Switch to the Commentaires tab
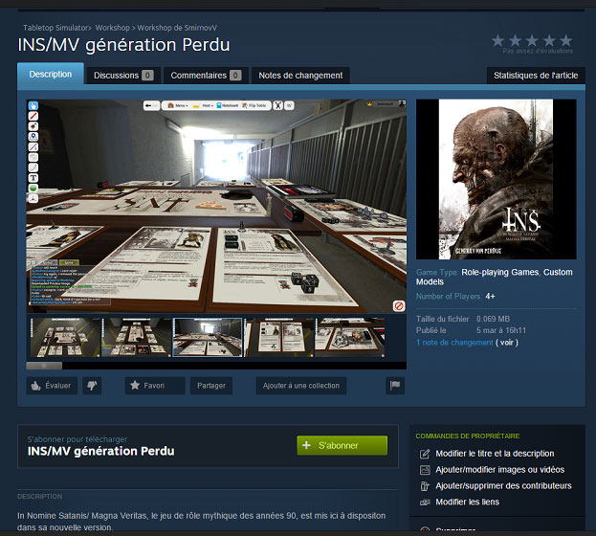 click(x=205, y=75)
